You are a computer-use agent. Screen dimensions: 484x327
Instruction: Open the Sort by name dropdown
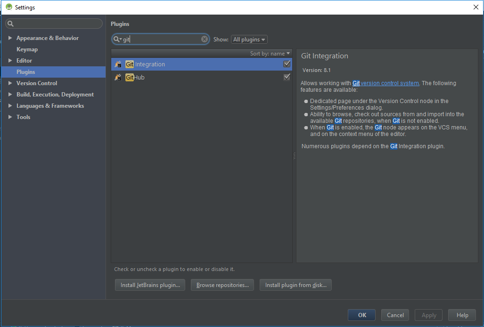click(270, 54)
